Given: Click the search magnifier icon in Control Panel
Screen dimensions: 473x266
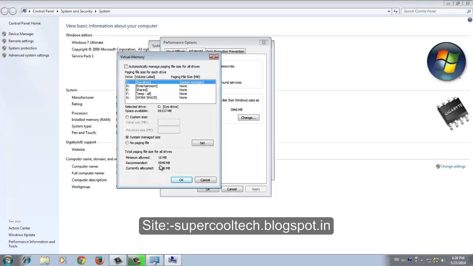Looking at the screenshot, I should (469, 11).
